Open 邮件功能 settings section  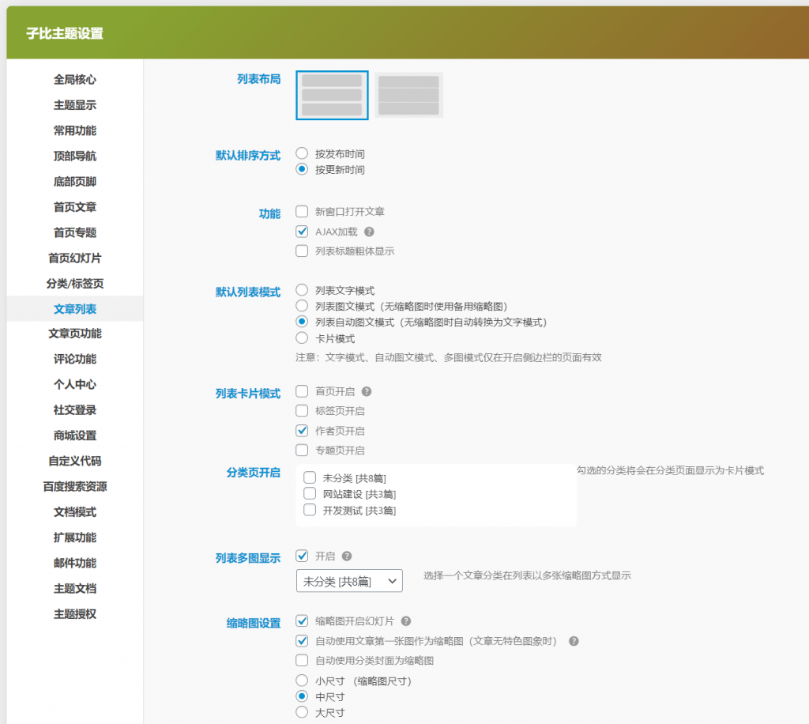(75, 563)
